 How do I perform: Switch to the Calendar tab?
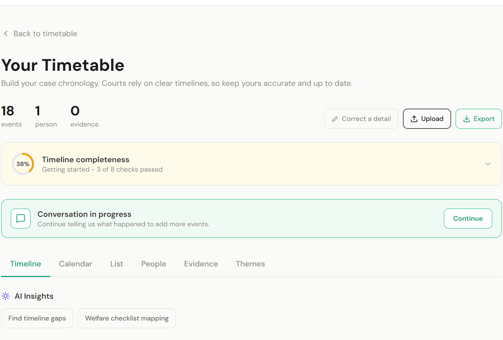(75, 264)
